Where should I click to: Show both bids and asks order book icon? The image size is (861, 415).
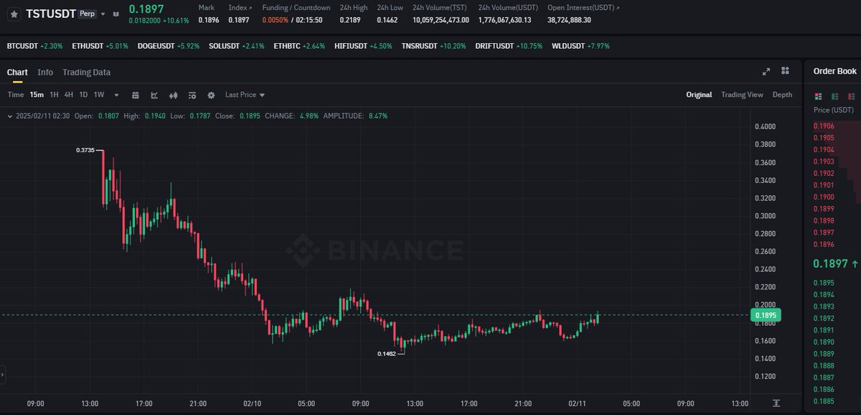pyautogui.click(x=817, y=96)
